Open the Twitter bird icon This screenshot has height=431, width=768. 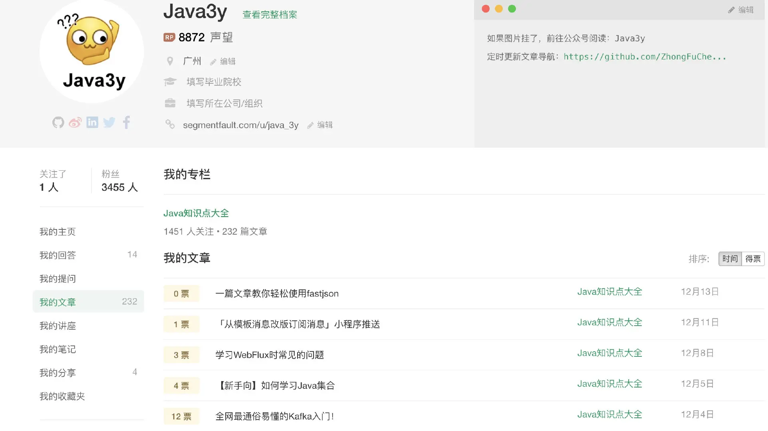click(x=109, y=122)
